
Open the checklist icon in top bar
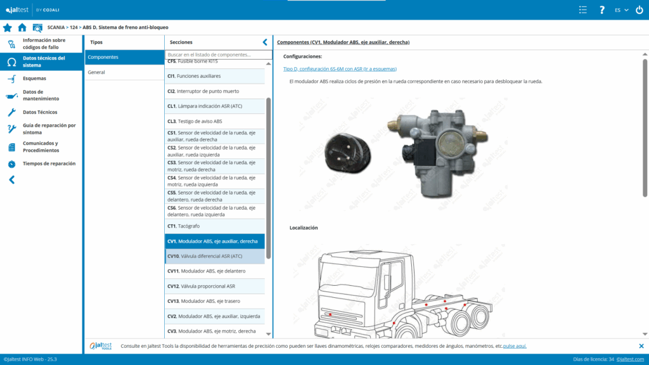tap(583, 10)
